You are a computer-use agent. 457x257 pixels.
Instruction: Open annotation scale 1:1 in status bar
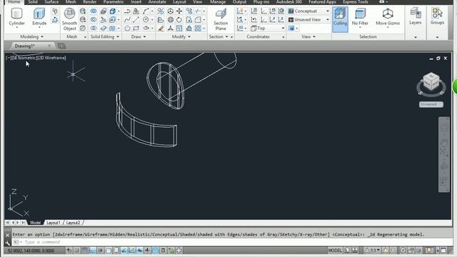[x=372, y=251]
